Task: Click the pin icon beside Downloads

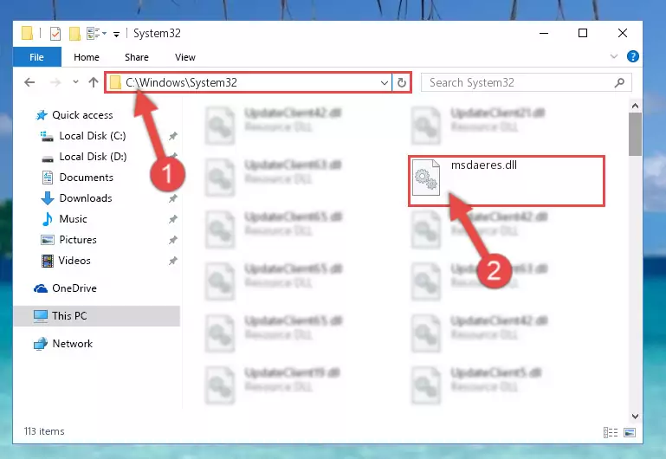Action: (173, 198)
